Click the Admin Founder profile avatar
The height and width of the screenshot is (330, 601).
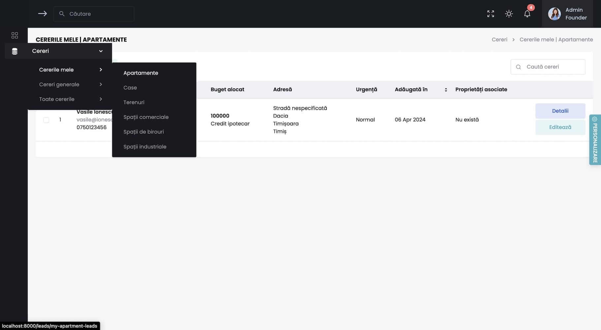[554, 14]
